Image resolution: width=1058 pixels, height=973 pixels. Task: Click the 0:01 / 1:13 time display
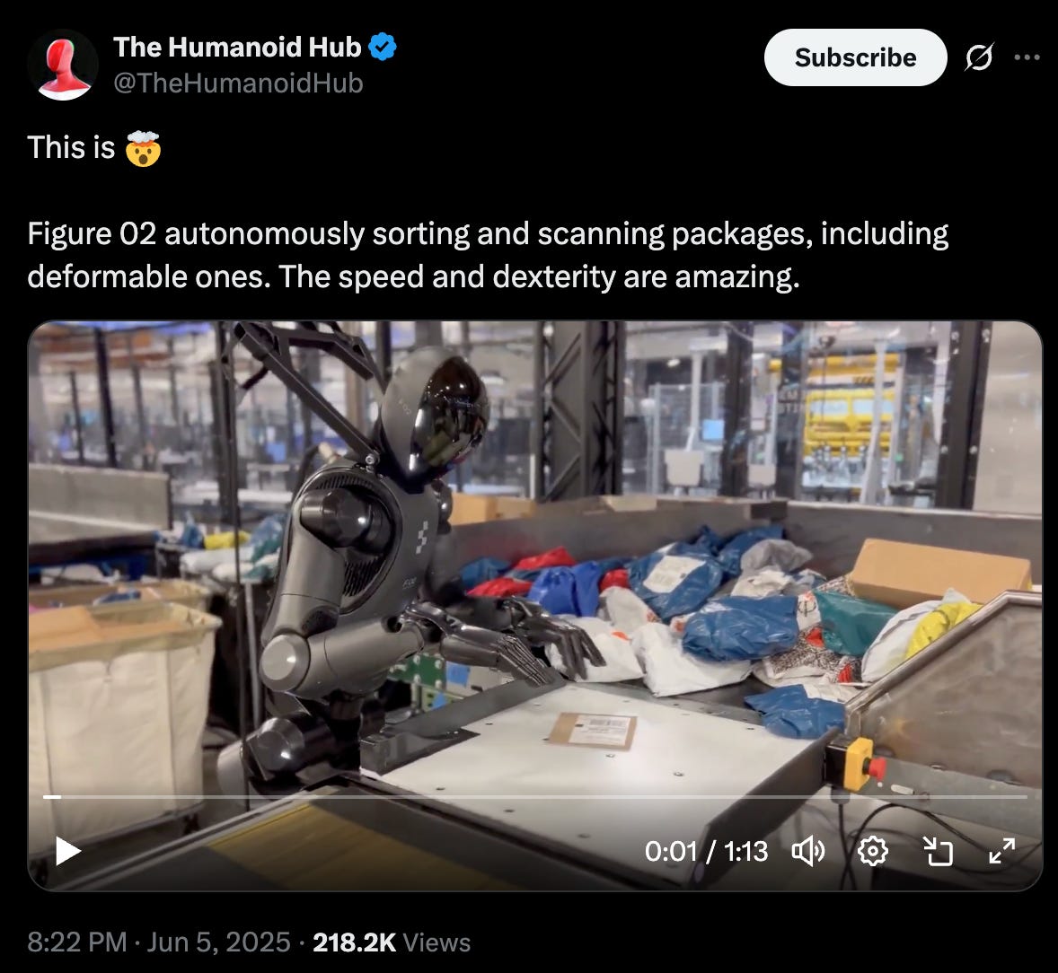(706, 851)
